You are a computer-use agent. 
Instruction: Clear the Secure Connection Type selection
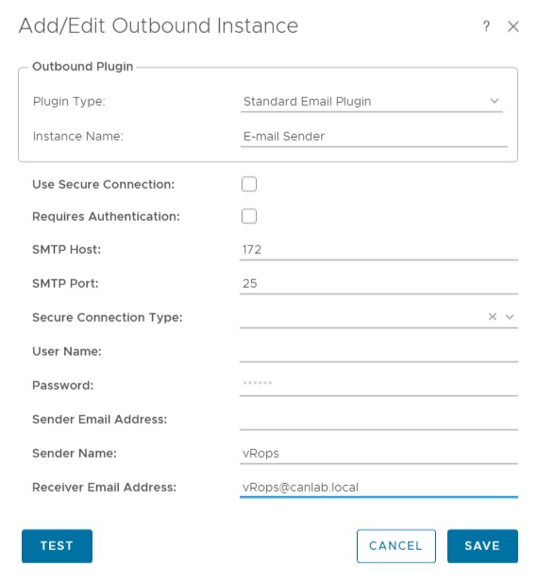493,317
